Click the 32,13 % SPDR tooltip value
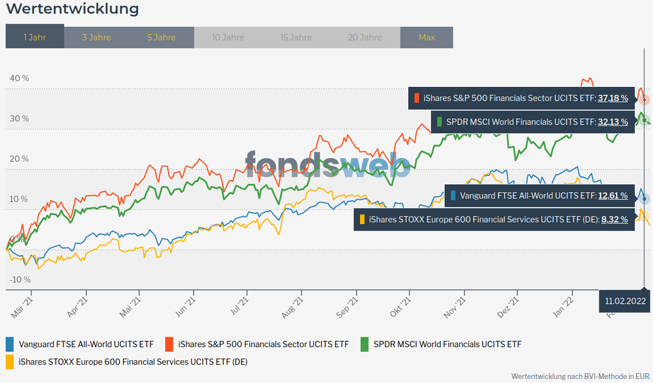653x383 pixels. (612, 122)
